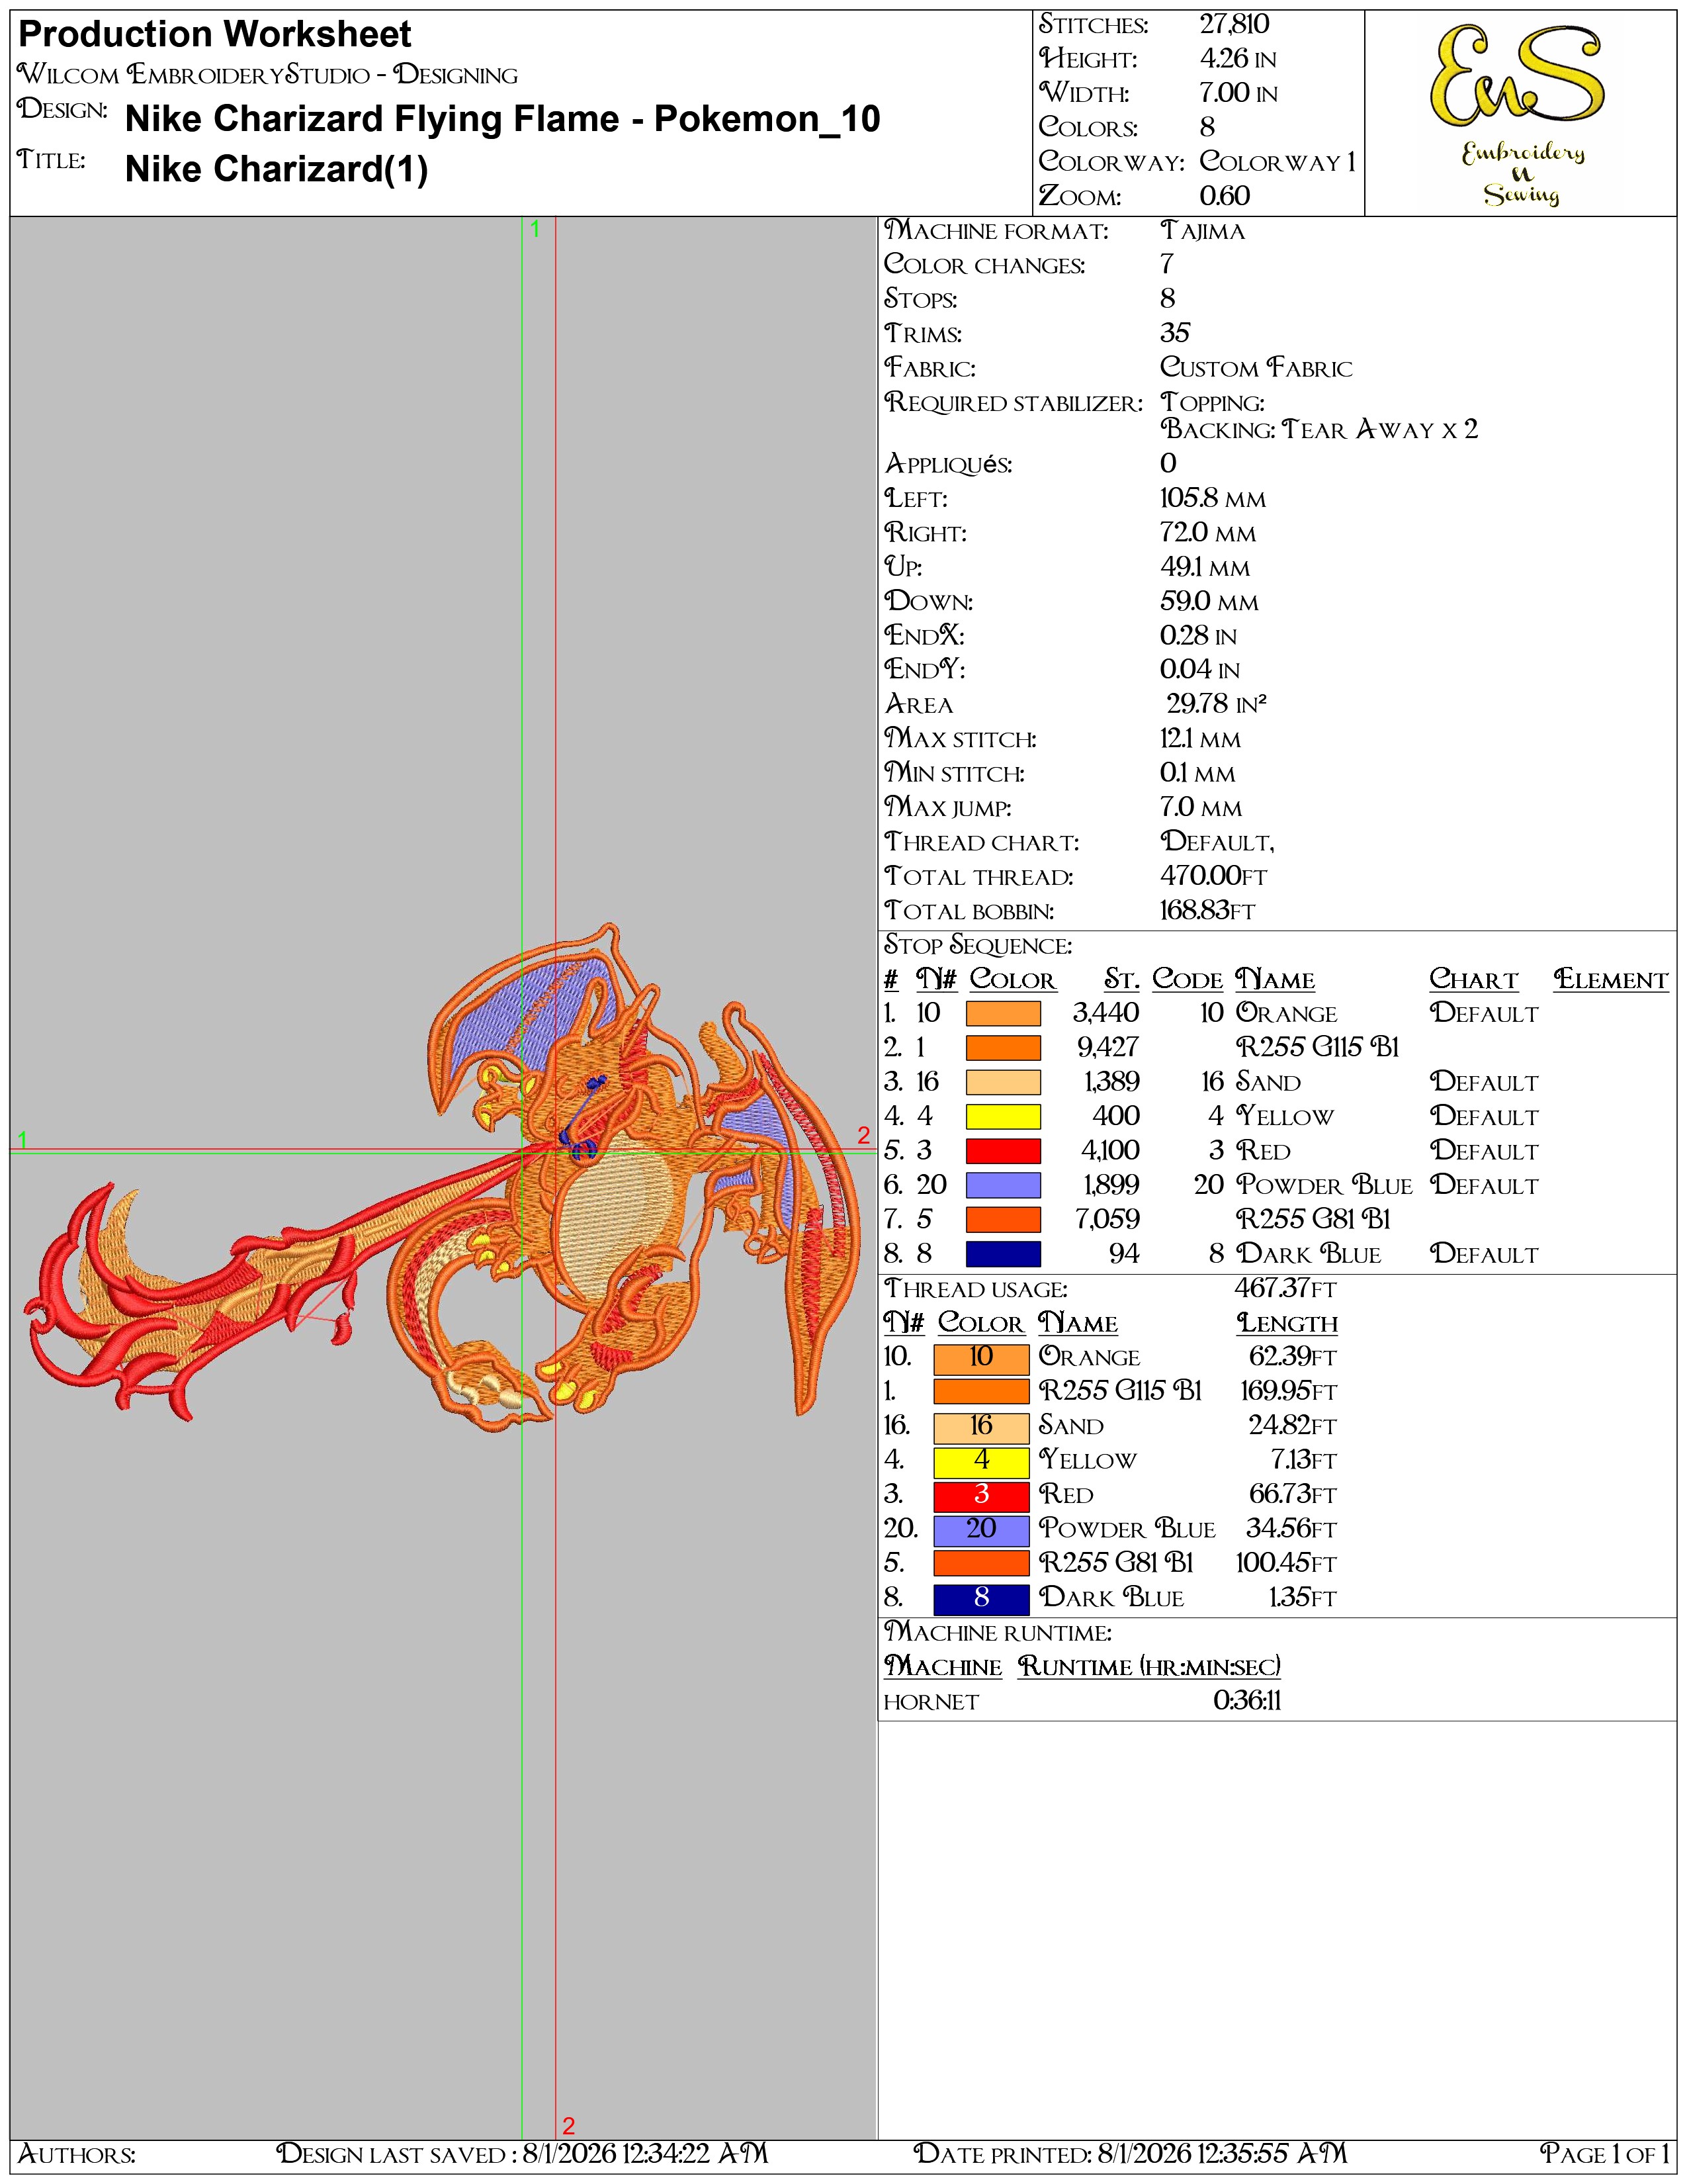
Task: Select the Red swatch in Stop Sequence
Action: tap(1002, 1150)
